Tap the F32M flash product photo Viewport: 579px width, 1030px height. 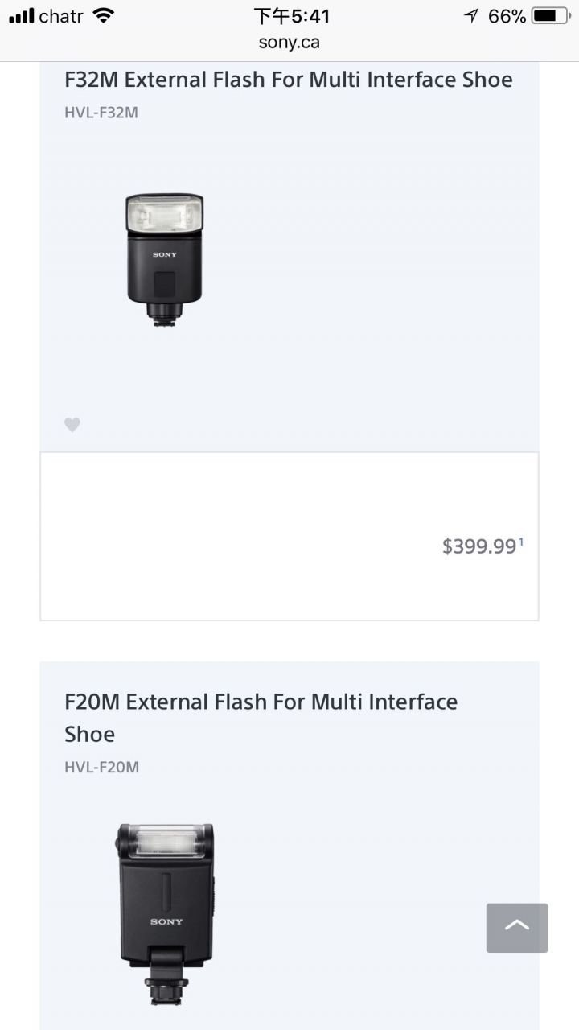(x=165, y=258)
